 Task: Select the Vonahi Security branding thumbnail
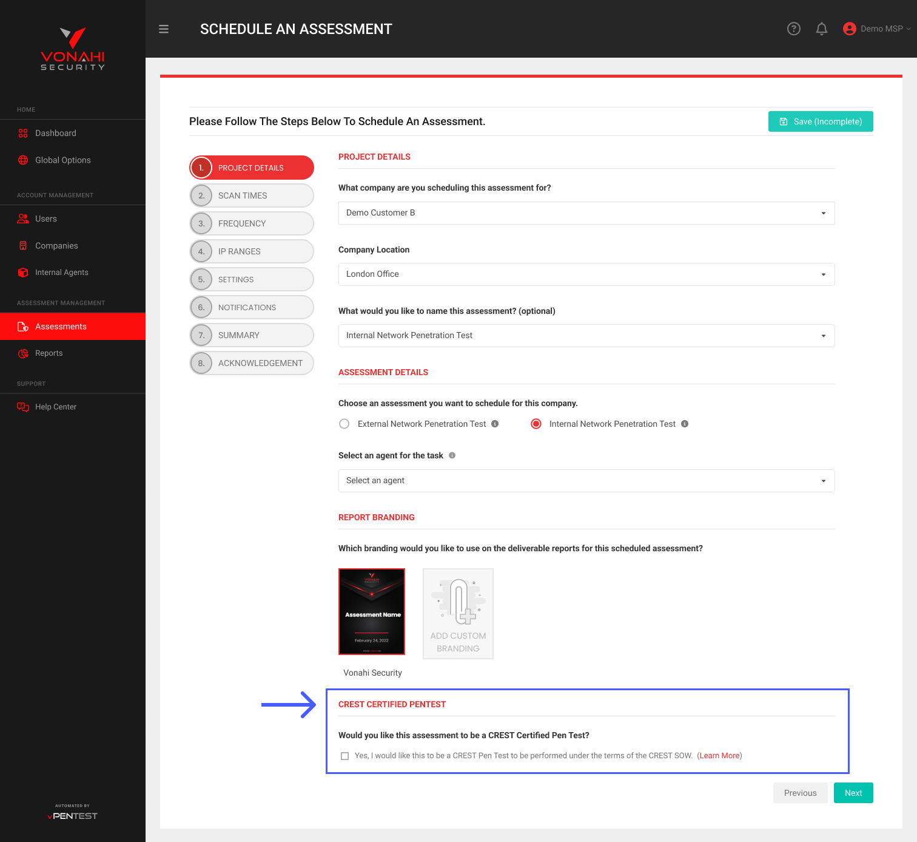tap(371, 612)
